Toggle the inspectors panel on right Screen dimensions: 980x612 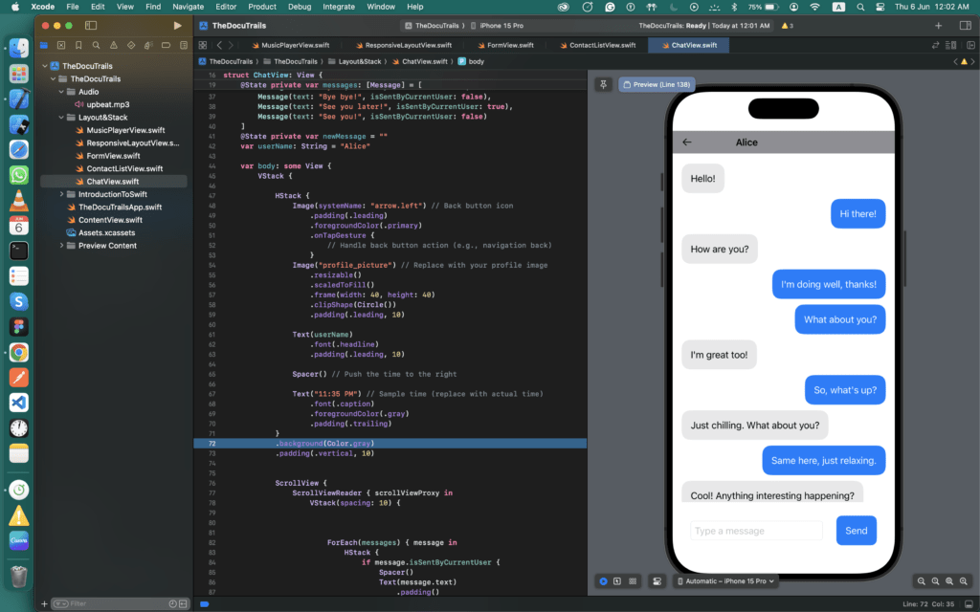pos(965,26)
